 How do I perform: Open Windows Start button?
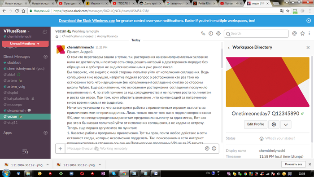coord(6,173)
